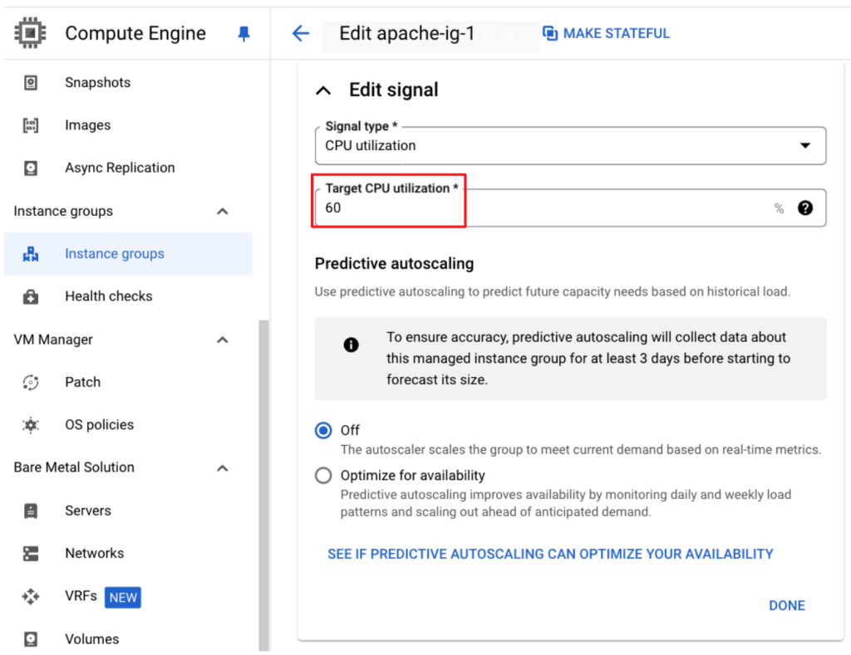
Task: Collapse the Bare Metal Solution section
Action: pyautogui.click(x=223, y=468)
